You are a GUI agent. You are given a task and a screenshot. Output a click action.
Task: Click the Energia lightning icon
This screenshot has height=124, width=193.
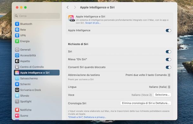tap(17, 41)
